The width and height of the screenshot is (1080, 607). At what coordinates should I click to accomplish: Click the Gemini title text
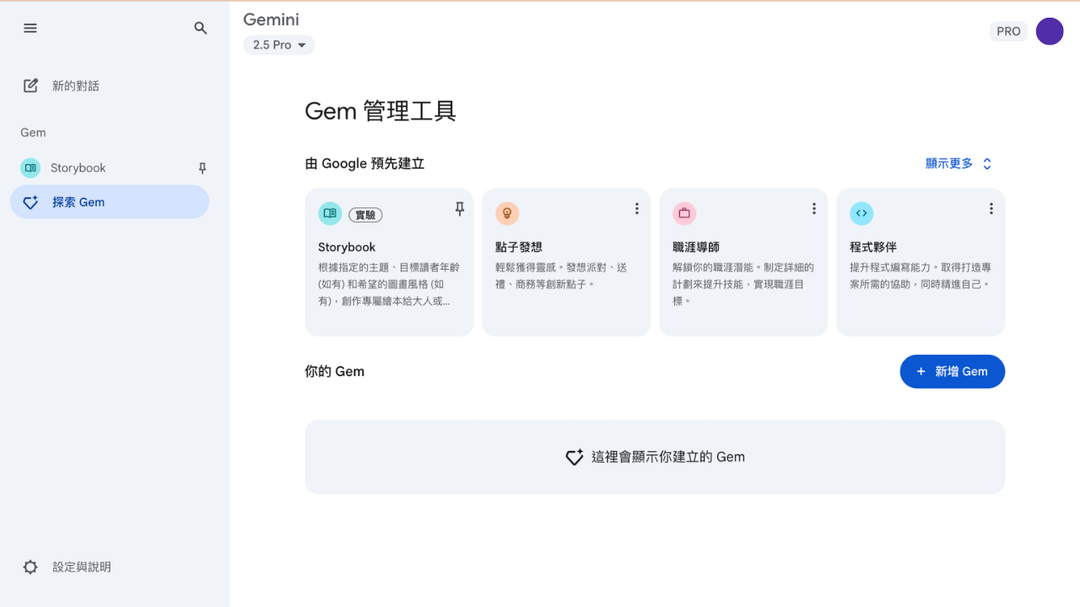(271, 19)
